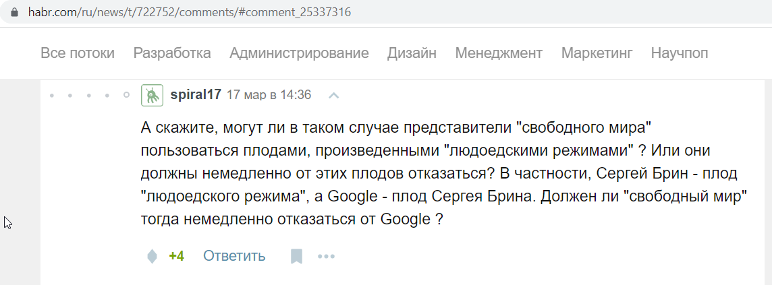Screen dimensions: 772x285
Task: Click the 17 мар в 14:36 timestamp link
Action: coord(269,94)
